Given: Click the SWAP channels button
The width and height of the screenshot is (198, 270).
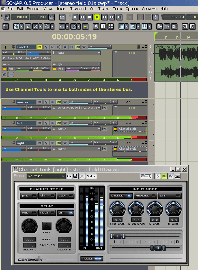Looking at the screenshot, I should 65,196.
